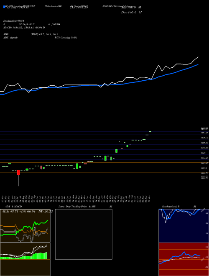Click the '12 Day = 1428.13' label
The image size is (209, 276).
17,8
